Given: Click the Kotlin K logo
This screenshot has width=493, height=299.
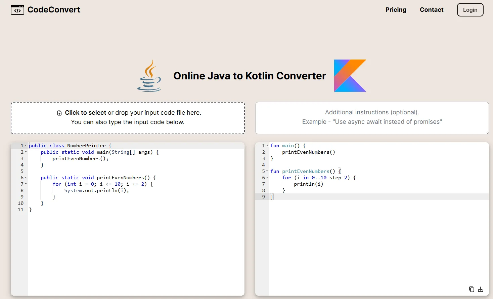Looking at the screenshot, I should pyautogui.click(x=350, y=76).
